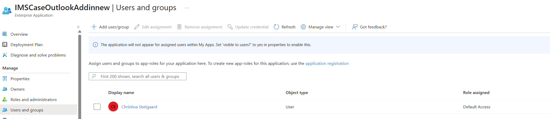Click the info icon in the banner
The height and width of the screenshot is (119, 550).
coord(95,45)
